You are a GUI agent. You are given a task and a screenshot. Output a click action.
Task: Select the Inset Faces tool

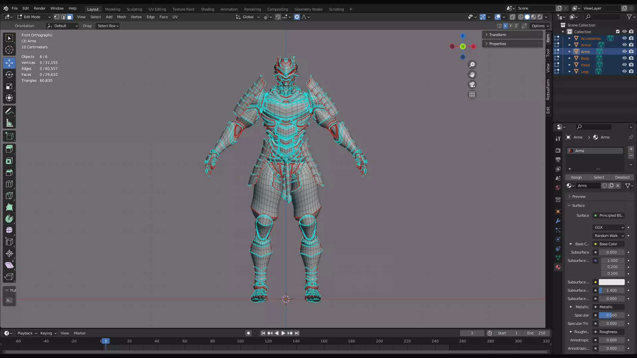[9, 161]
